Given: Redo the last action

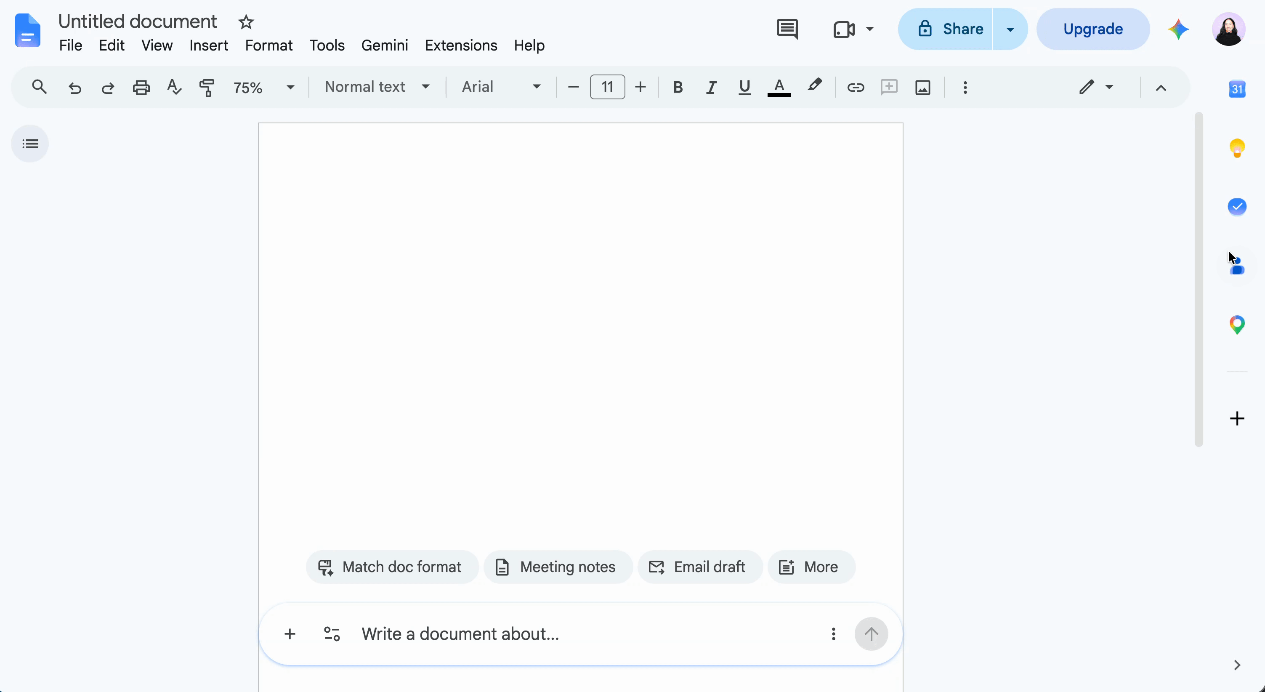Looking at the screenshot, I should click(x=108, y=88).
